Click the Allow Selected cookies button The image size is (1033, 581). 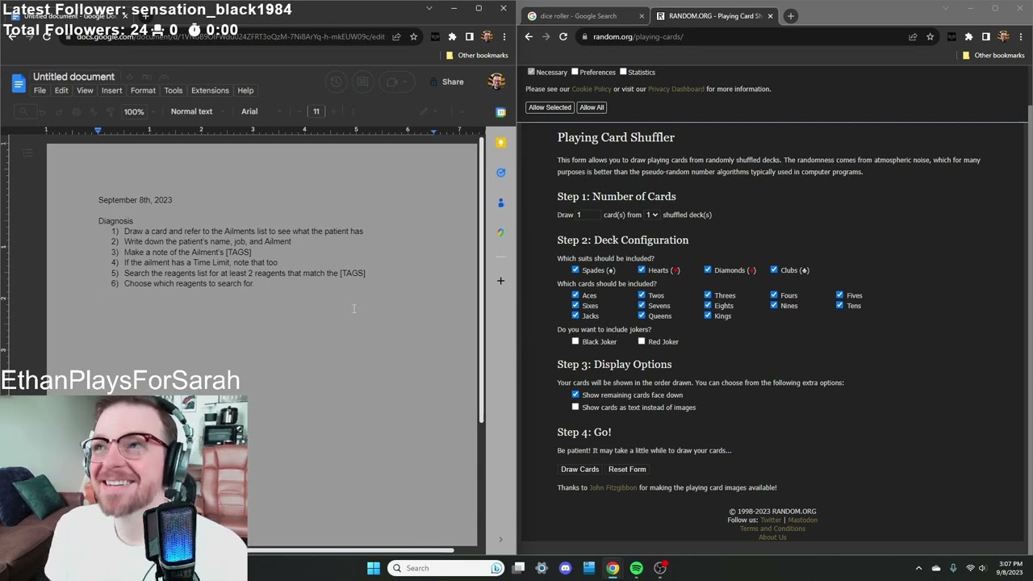point(550,107)
